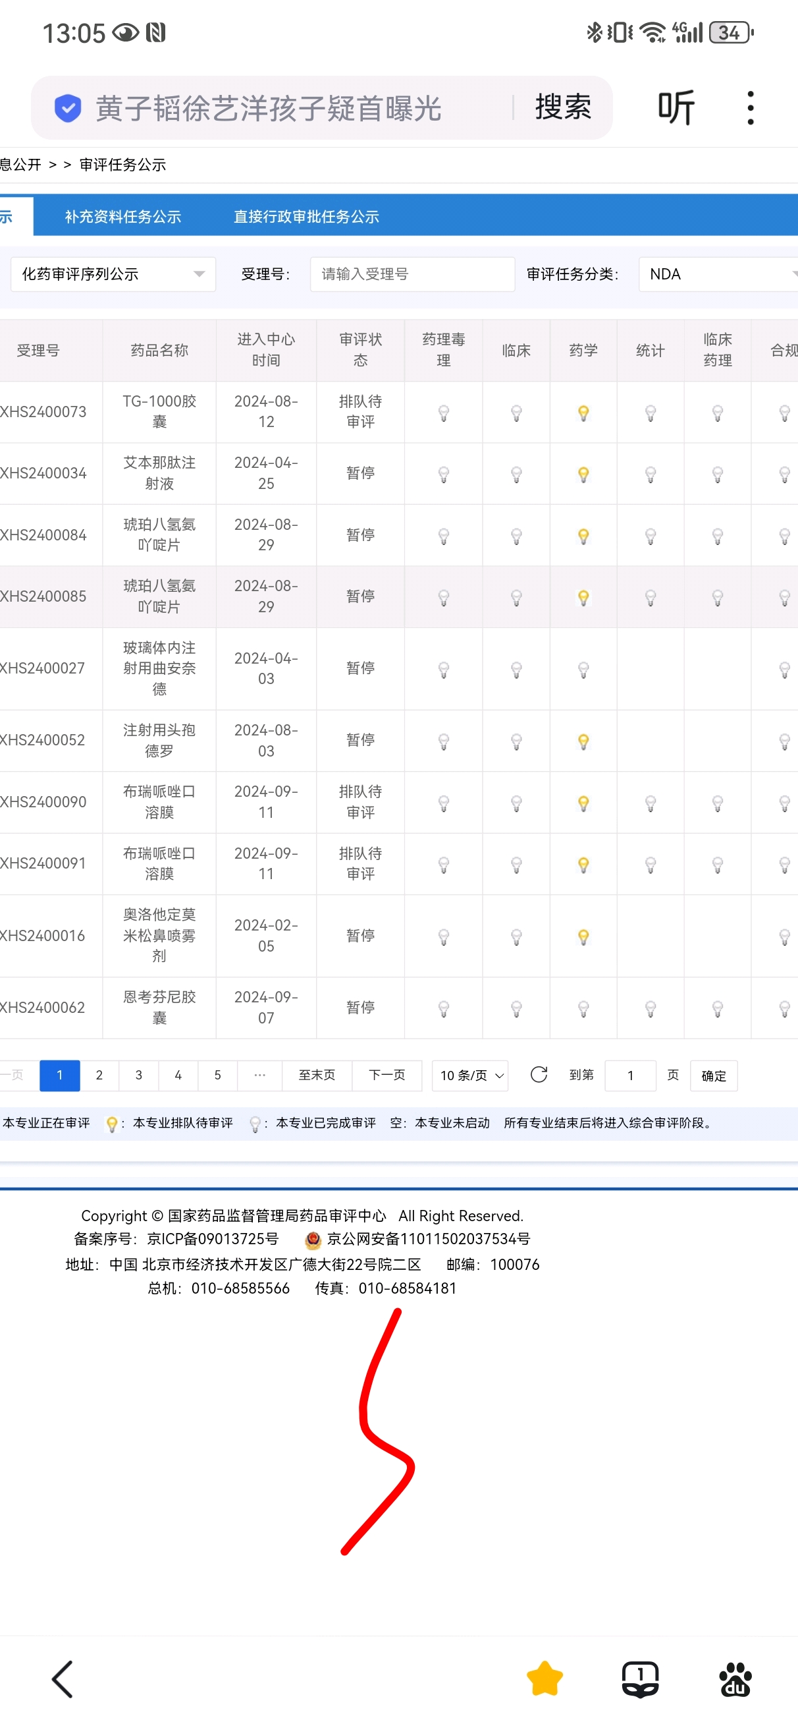Expand the 化药审评序列公示 dropdown
798x1724 pixels.
click(x=113, y=274)
